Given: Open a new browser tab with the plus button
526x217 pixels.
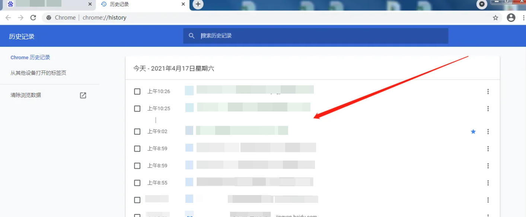Looking at the screenshot, I should pyautogui.click(x=198, y=4).
